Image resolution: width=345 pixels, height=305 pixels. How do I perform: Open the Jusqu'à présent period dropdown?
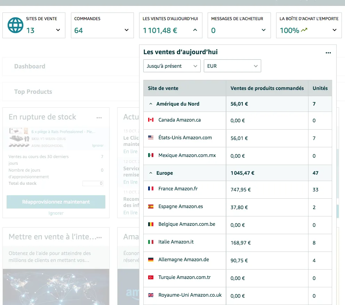tap(172, 66)
